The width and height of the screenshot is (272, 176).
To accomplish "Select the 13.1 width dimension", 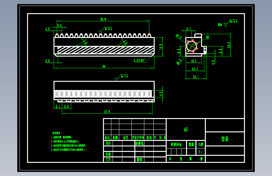I will (196, 77).
